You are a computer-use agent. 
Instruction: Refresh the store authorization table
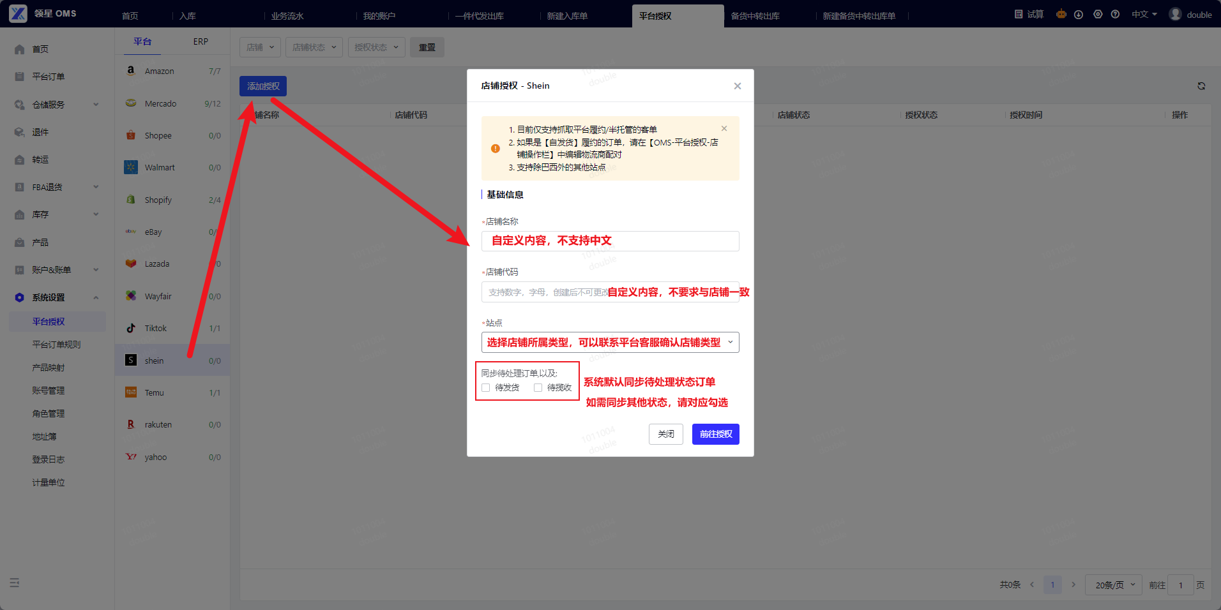[x=1201, y=86]
